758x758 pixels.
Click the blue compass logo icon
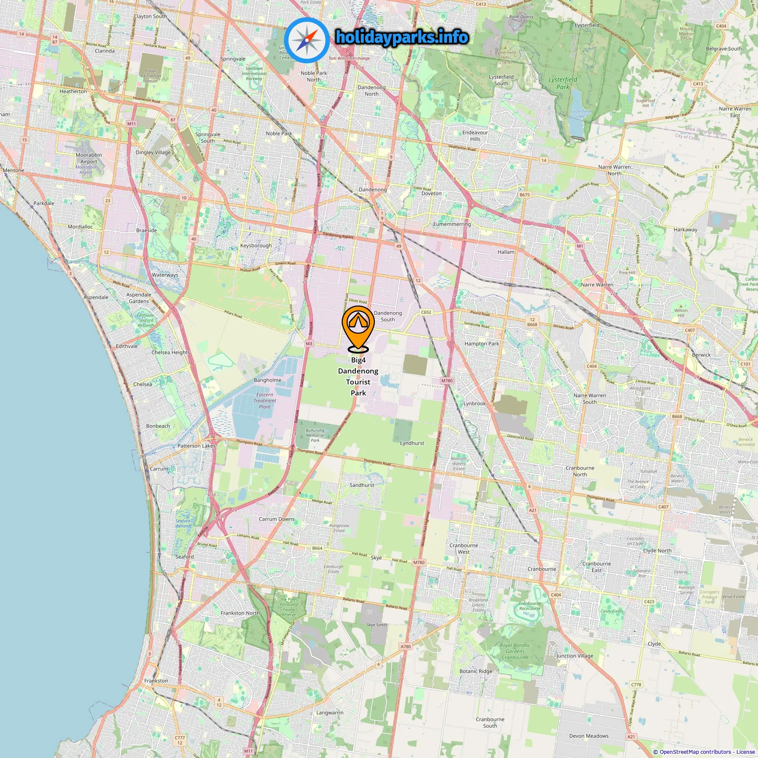point(307,40)
